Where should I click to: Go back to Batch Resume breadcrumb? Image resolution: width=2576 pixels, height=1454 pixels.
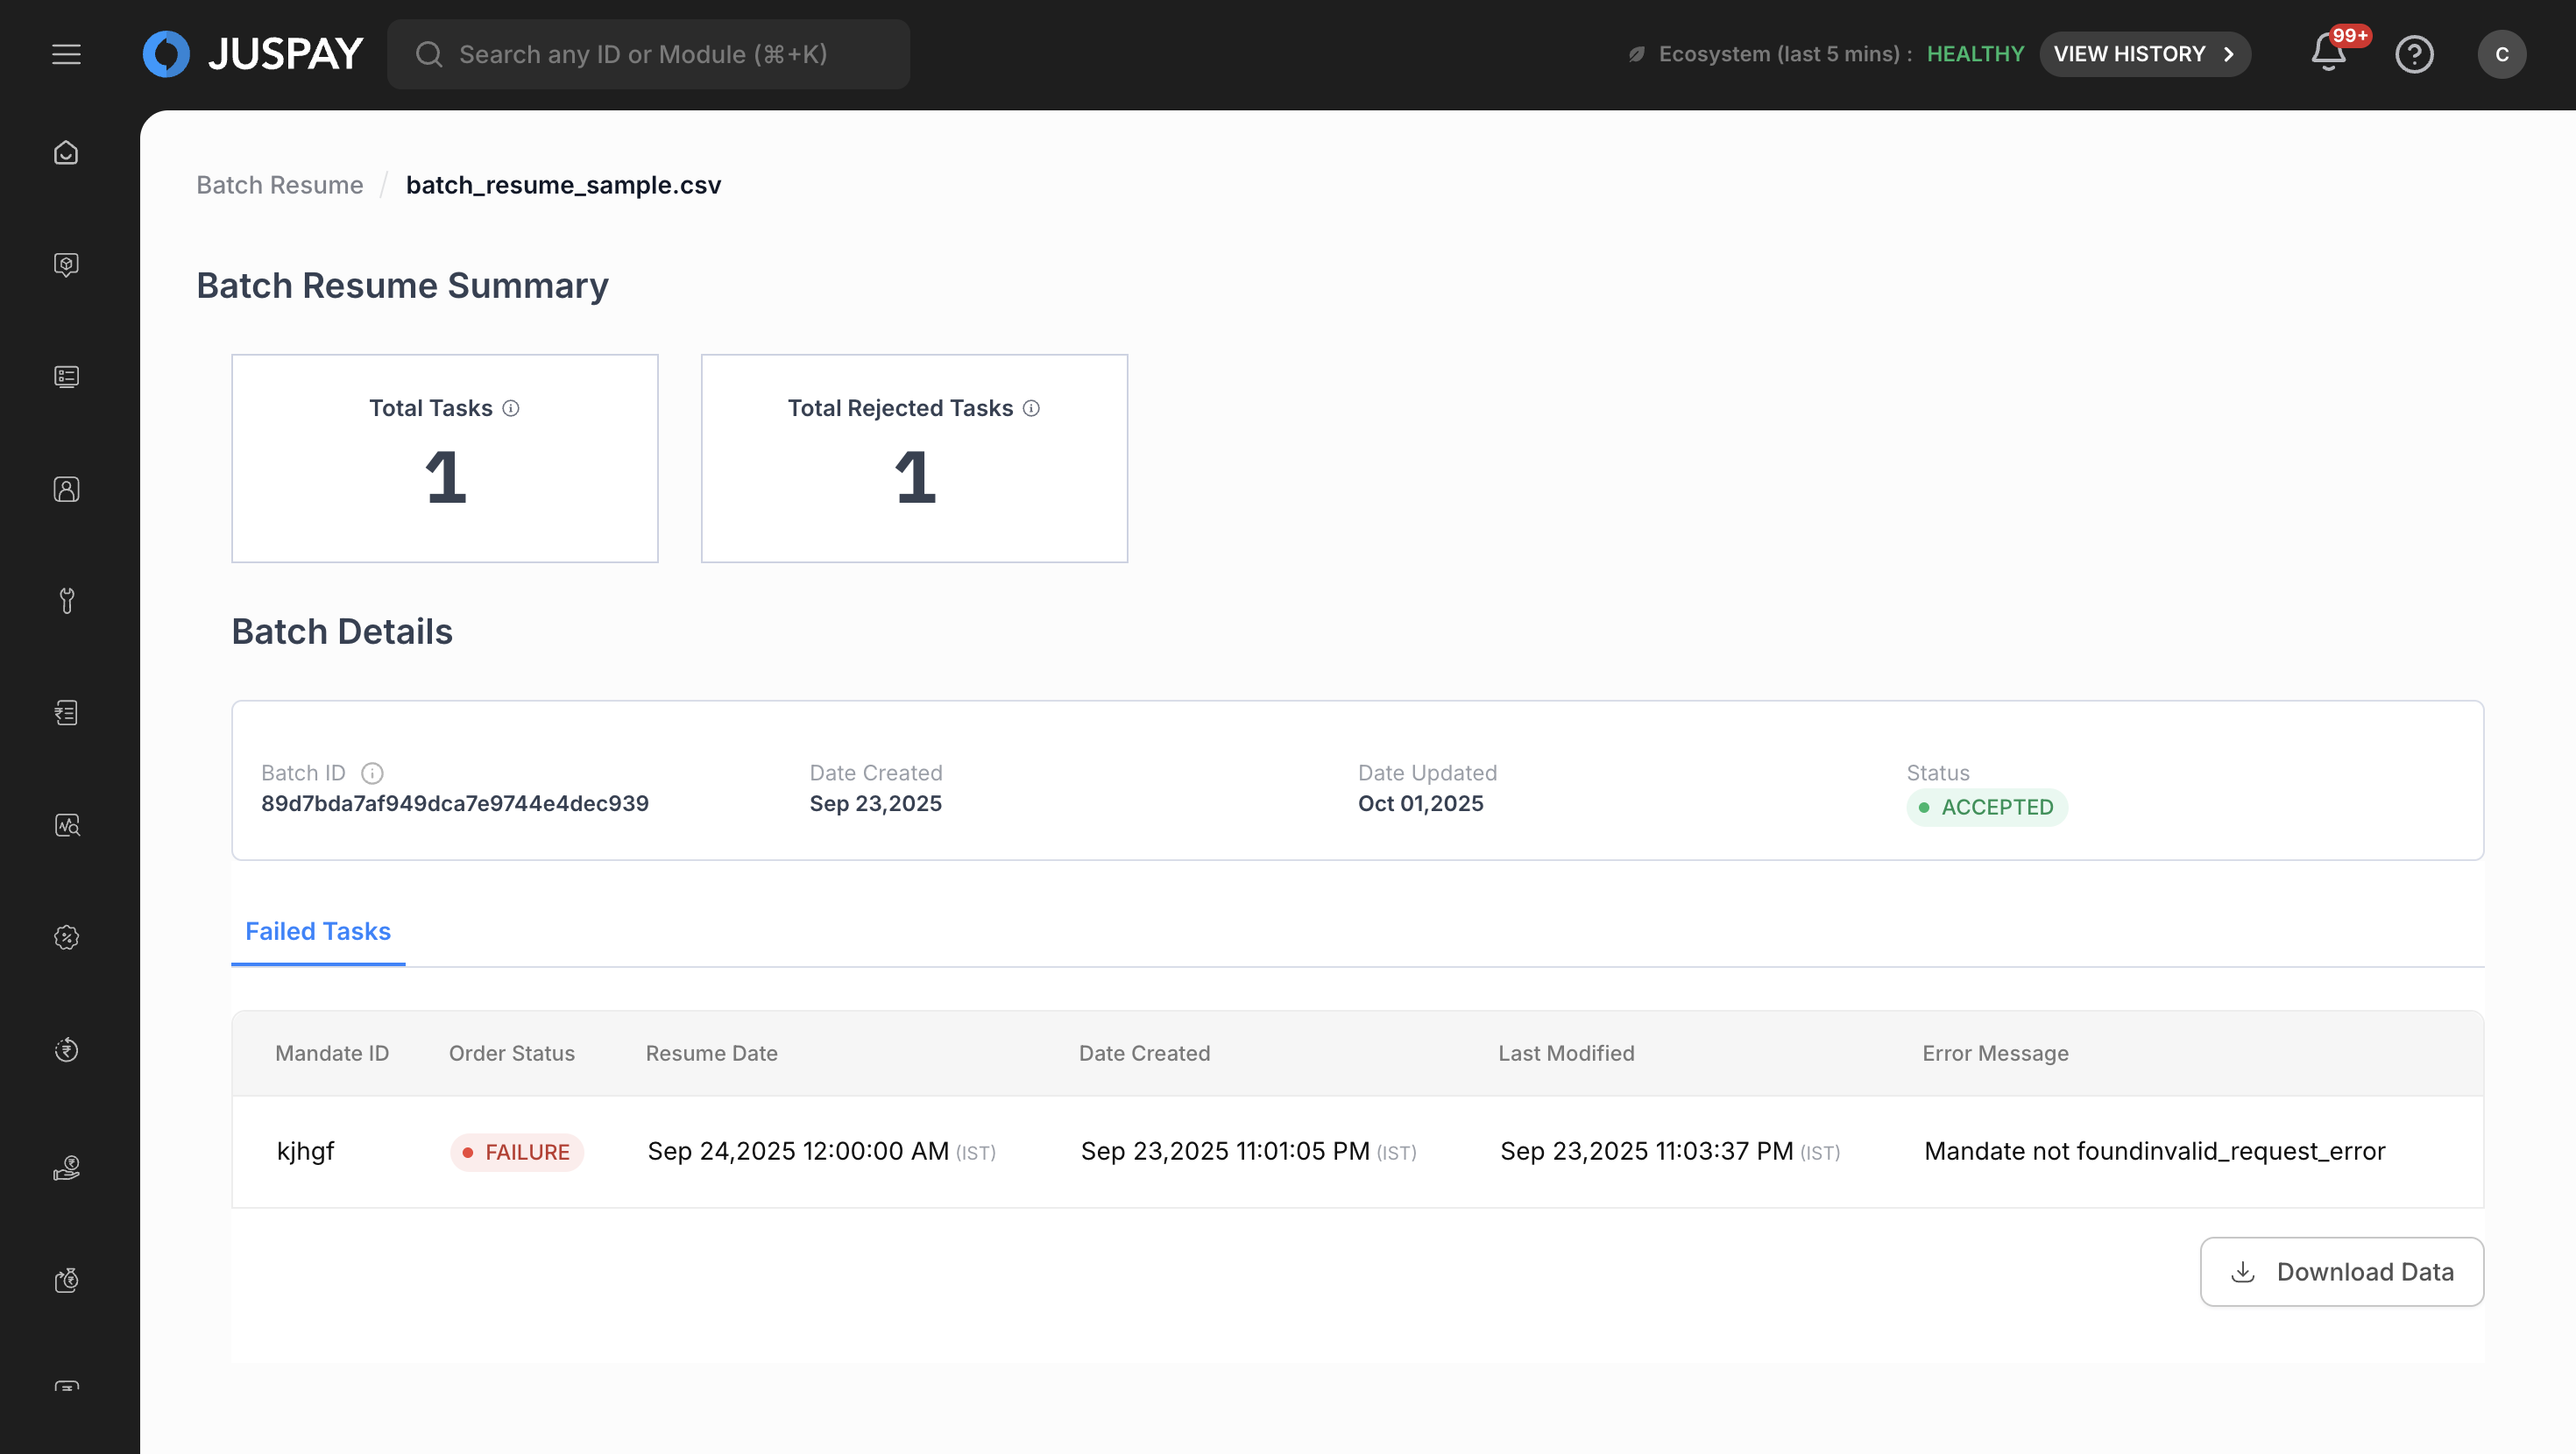(280, 185)
